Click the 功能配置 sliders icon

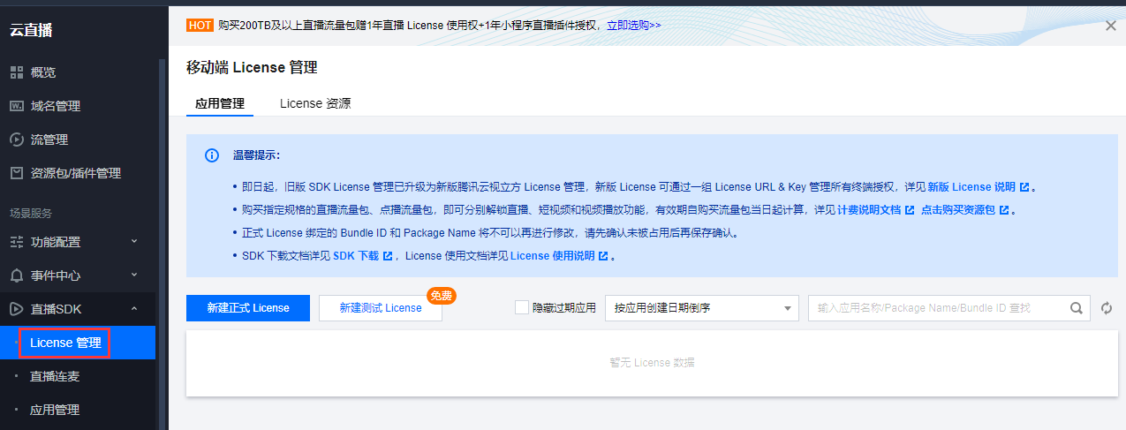tap(16, 242)
